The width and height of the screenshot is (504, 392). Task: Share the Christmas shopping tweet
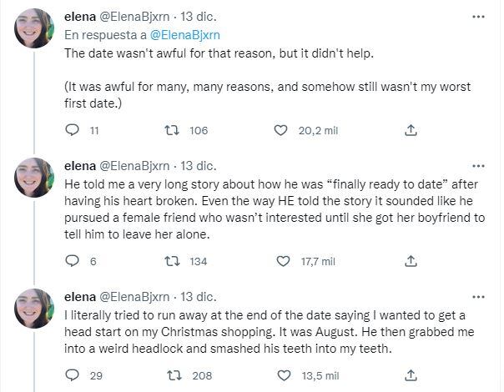[x=410, y=375]
